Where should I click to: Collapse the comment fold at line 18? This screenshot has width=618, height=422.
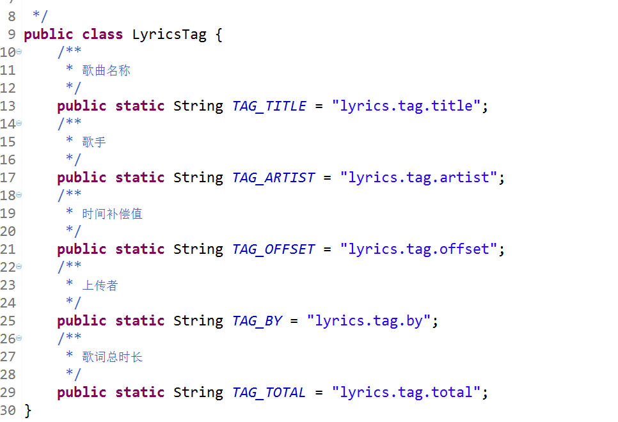coord(19,195)
